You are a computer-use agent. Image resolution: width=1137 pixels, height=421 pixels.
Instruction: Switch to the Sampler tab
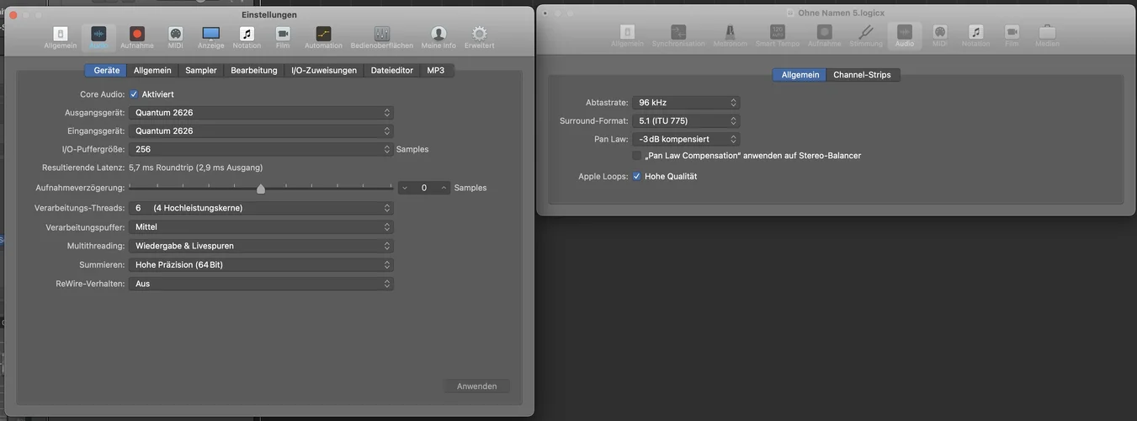click(201, 71)
